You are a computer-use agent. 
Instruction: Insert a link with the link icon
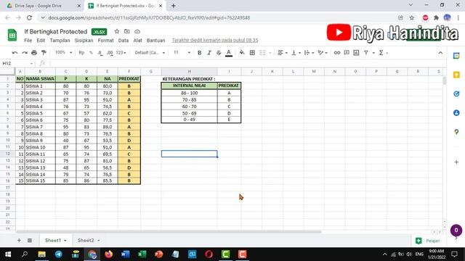click(337, 53)
